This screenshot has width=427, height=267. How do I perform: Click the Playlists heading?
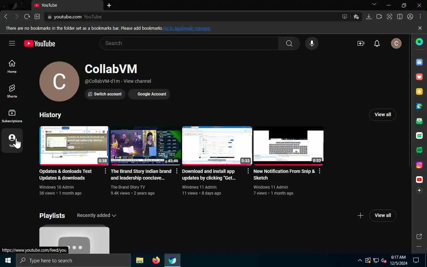(52, 216)
